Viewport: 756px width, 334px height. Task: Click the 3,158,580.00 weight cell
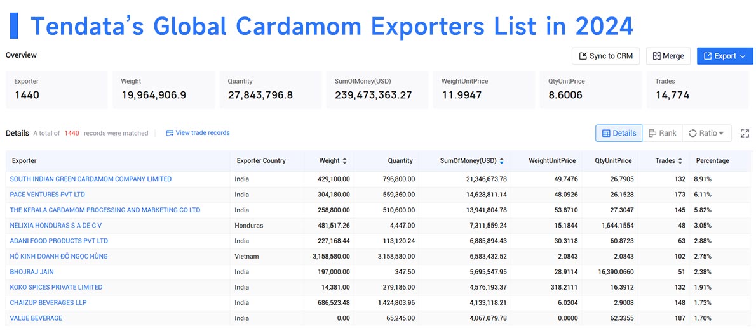coord(331,256)
